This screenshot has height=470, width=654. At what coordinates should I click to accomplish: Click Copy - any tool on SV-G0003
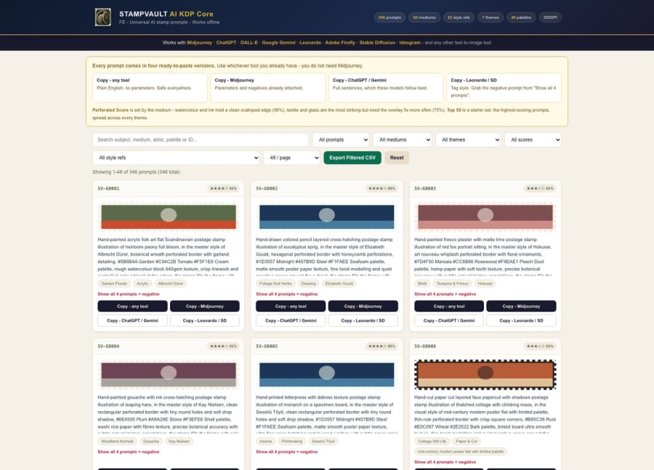[x=449, y=306]
